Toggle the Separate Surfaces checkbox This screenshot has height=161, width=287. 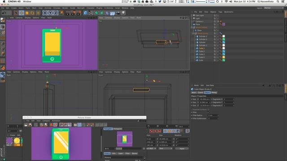pyautogui.click(x=208, y=110)
